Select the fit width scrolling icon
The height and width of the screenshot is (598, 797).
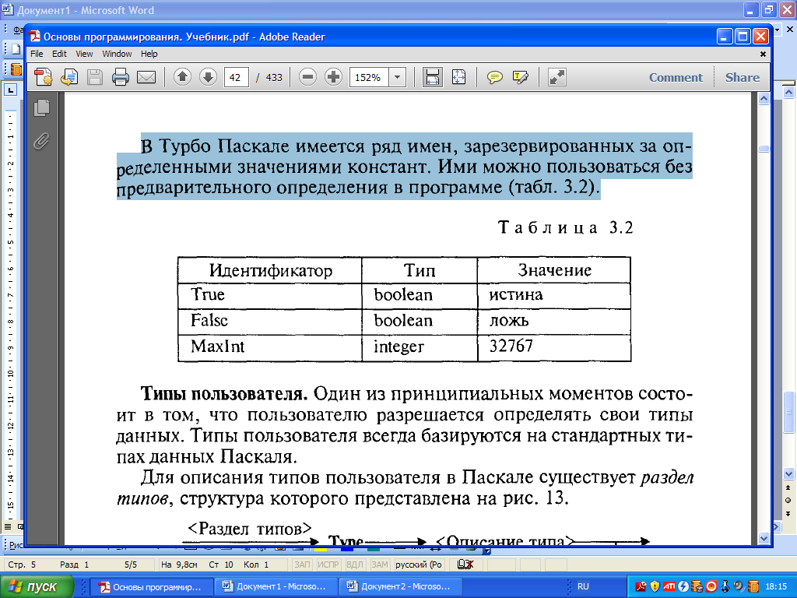point(433,77)
